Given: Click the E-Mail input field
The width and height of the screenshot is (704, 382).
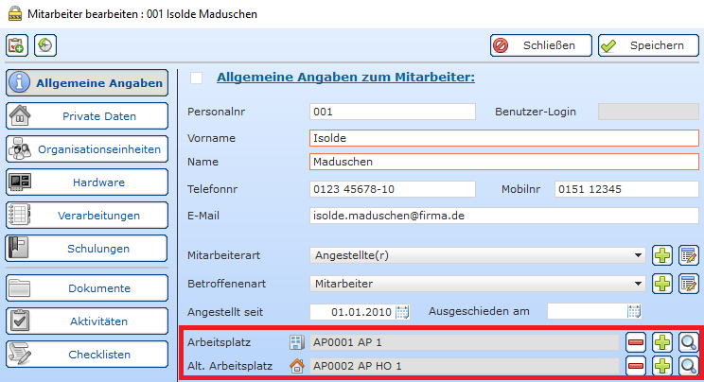Looking at the screenshot, I should pyautogui.click(x=504, y=216).
